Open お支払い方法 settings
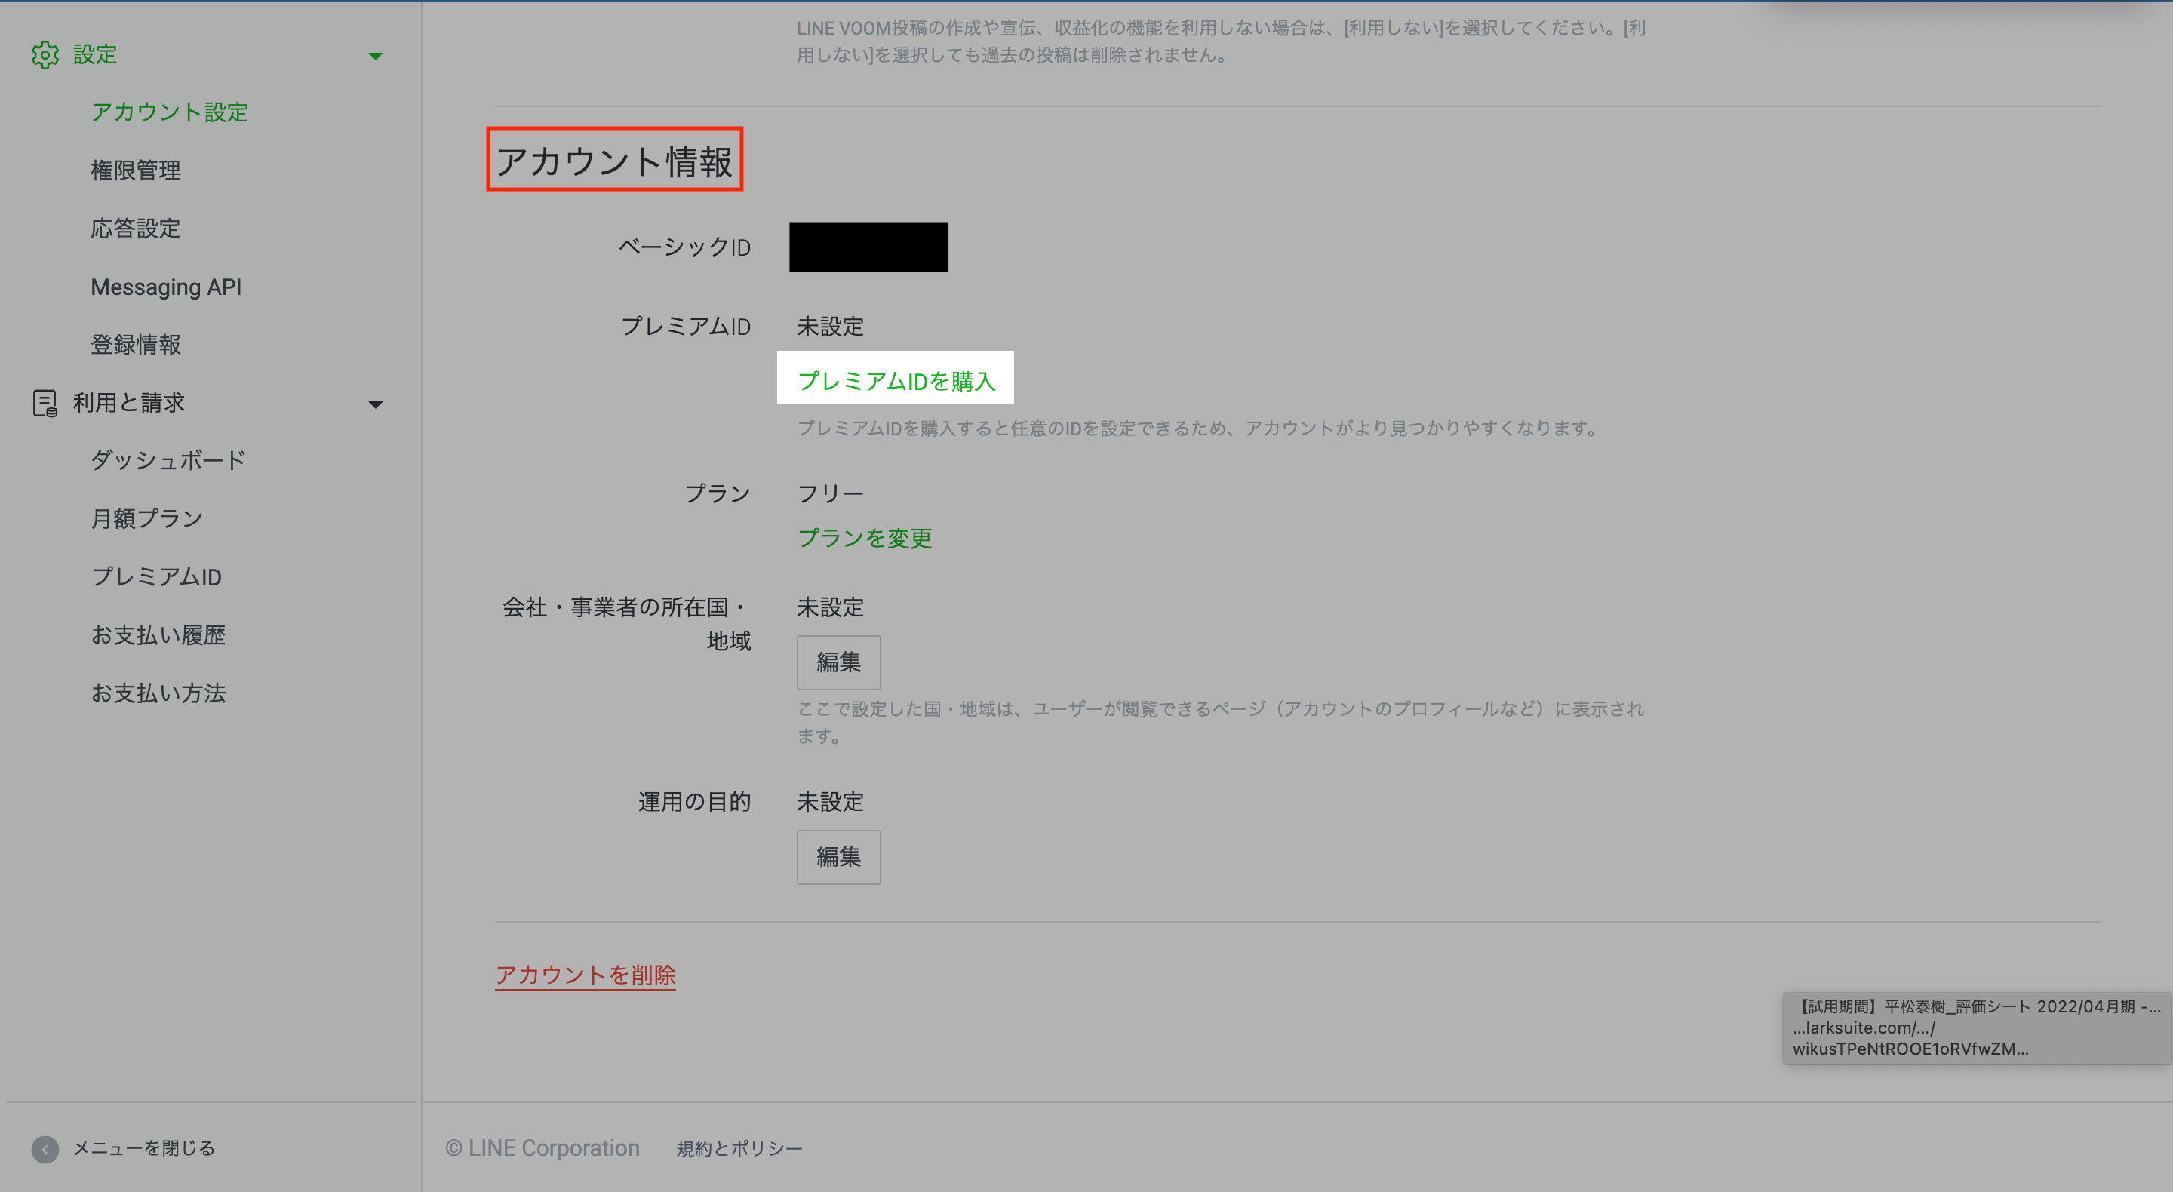Viewport: 2173px width, 1192px height. point(158,693)
